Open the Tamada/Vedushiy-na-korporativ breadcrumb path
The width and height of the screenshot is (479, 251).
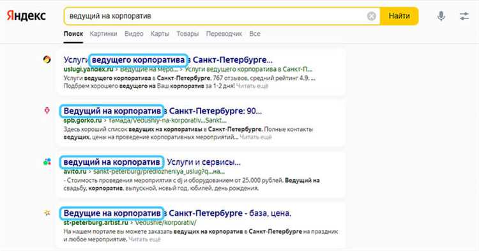pos(167,120)
